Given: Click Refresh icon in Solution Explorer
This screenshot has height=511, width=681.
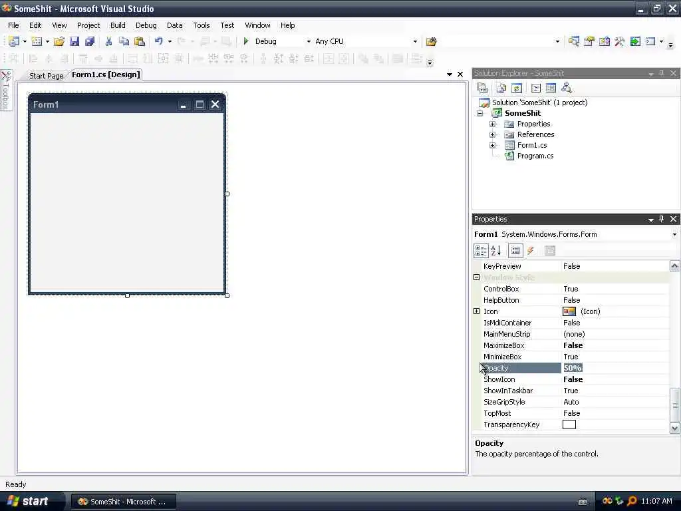Looking at the screenshot, I should [516, 88].
